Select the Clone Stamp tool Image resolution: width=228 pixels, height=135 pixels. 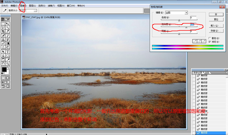pyautogui.click(x=3, y=40)
